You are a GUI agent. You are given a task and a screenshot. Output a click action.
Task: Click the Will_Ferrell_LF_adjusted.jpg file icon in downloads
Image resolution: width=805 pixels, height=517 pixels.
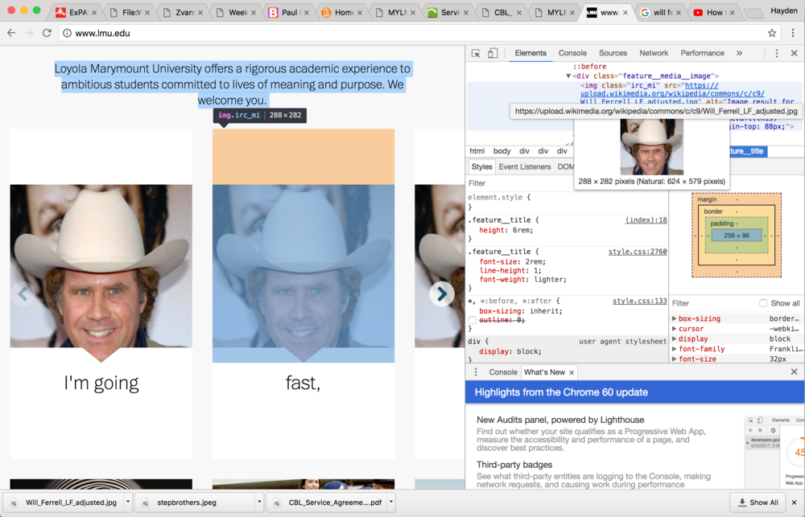click(x=14, y=503)
